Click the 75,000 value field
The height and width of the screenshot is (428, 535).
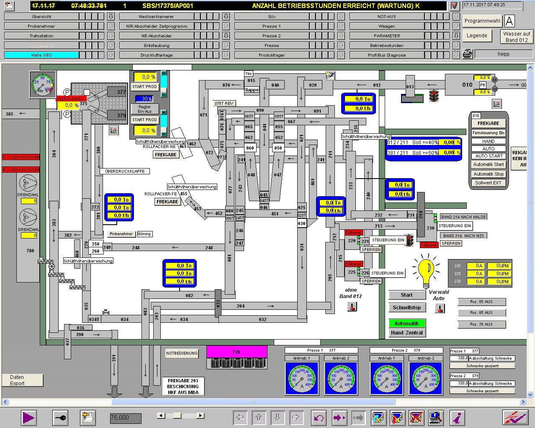(x=125, y=418)
